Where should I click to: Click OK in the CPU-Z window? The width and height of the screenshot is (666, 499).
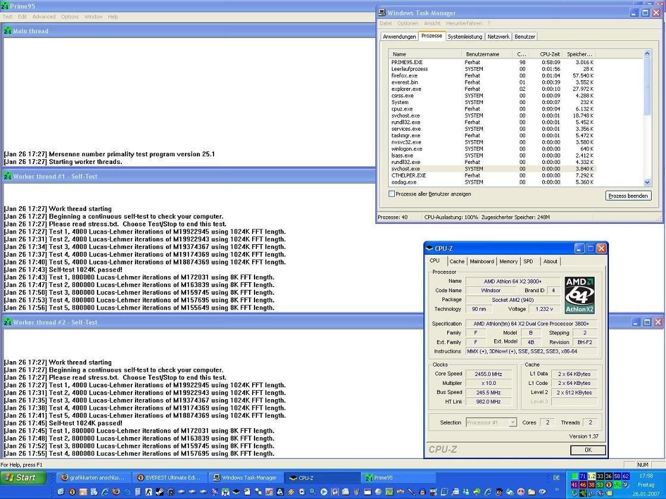point(588,450)
